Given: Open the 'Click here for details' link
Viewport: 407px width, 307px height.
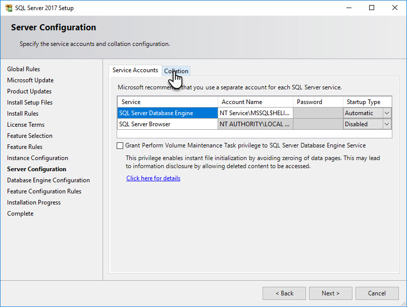Looking at the screenshot, I should tap(153, 178).
